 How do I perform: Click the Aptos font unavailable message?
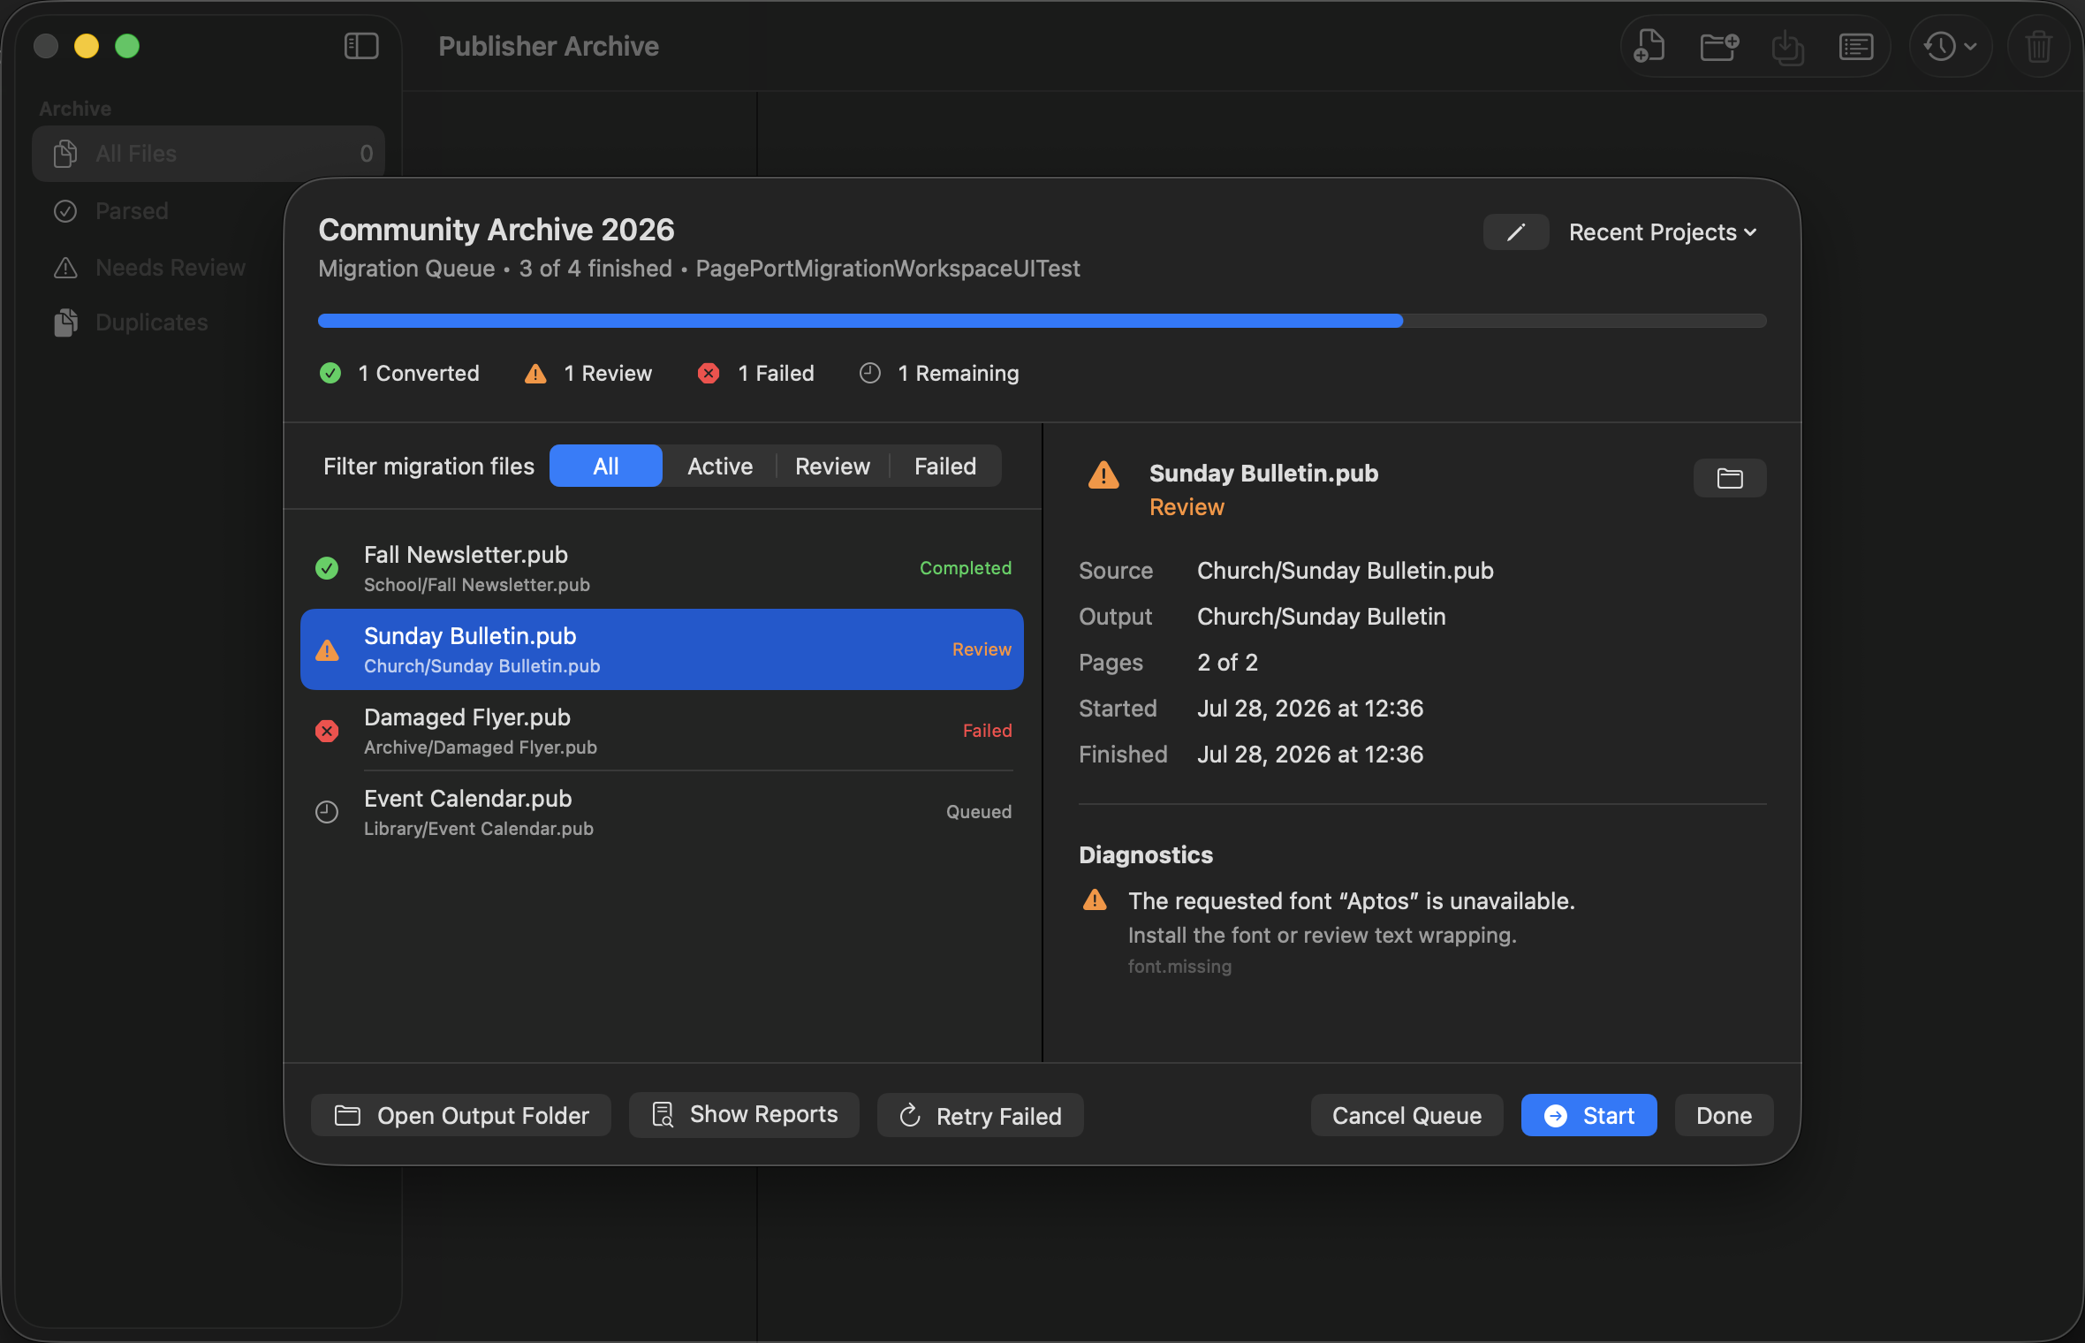point(1351,901)
